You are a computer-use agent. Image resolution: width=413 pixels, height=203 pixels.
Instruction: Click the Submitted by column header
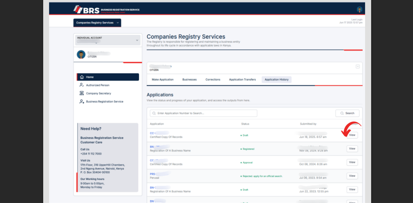[308, 124]
